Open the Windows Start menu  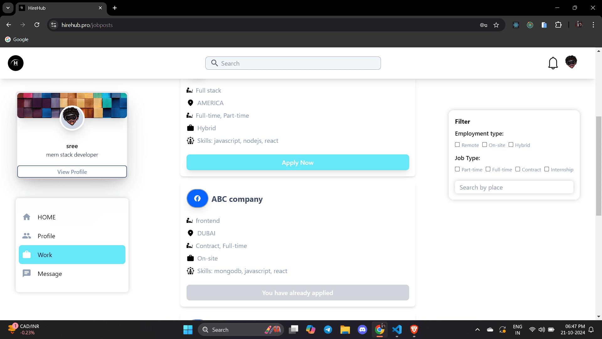point(188,330)
